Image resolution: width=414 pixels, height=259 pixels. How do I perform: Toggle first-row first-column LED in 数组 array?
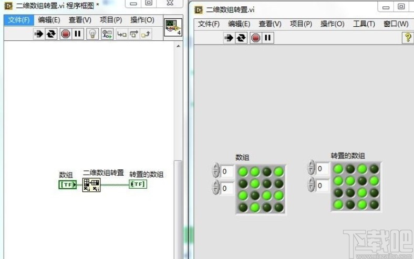[243, 172]
